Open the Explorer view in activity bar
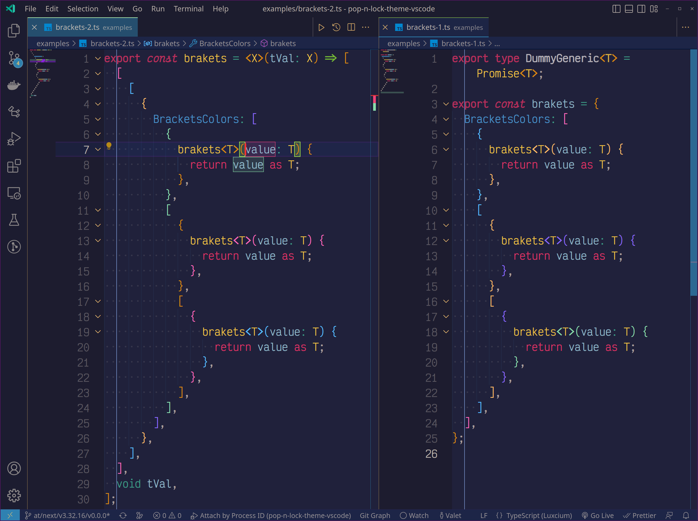The image size is (698, 521). click(x=14, y=31)
